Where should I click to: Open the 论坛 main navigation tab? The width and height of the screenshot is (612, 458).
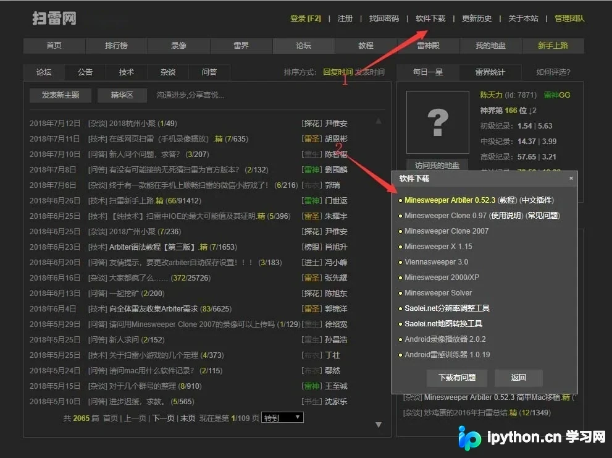pyautogui.click(x=304, y=46)
